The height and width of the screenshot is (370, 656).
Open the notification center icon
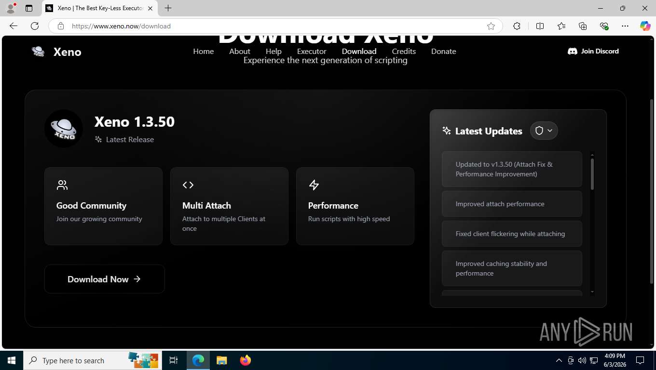pos(640,360)
